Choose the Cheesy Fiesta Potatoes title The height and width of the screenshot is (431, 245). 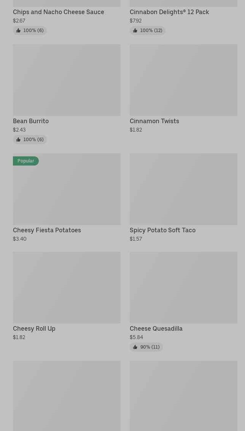coord(47,230)
